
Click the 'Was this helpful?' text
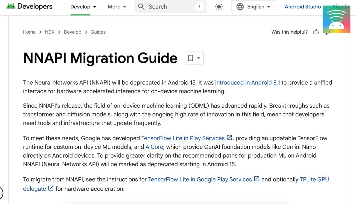point(290,32)
